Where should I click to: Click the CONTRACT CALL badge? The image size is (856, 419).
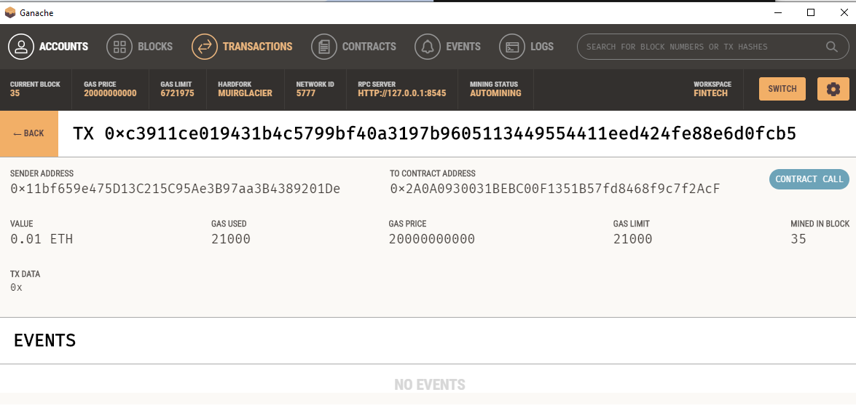(809, 179)
